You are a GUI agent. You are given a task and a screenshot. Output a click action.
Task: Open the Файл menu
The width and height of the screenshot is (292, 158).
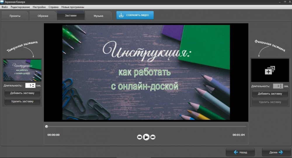tap(4, 7)
